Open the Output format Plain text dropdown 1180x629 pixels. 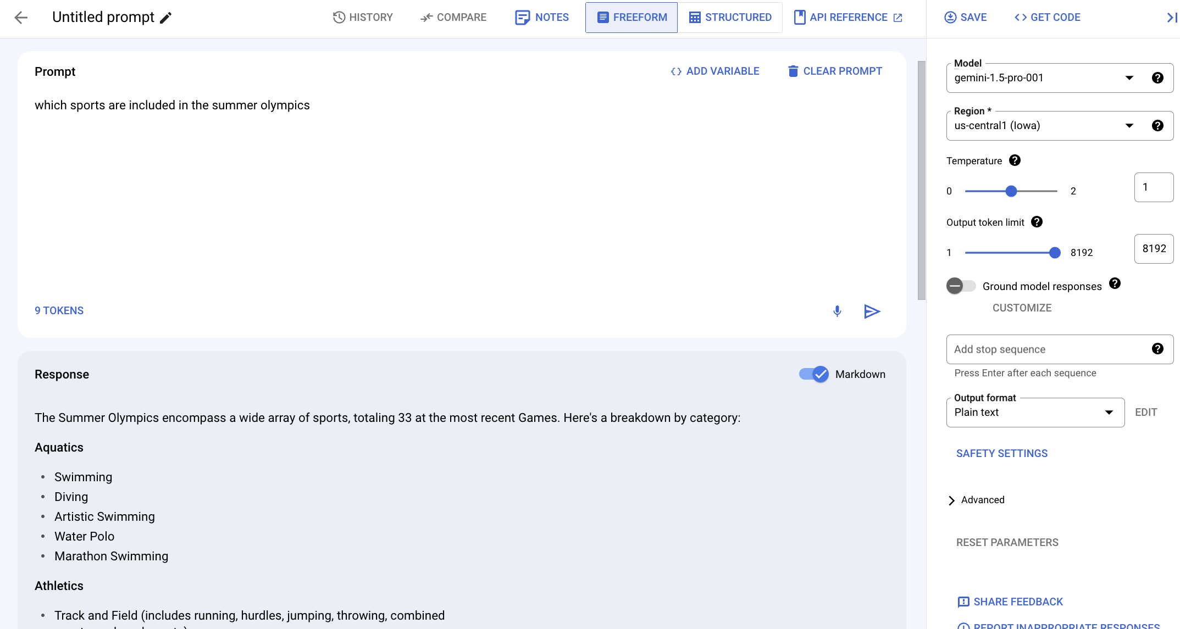(x=1034, y=413)
